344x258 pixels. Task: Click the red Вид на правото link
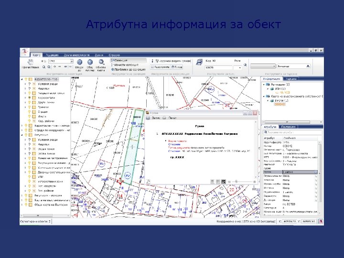pyautogui.click(x=177, y=141)
